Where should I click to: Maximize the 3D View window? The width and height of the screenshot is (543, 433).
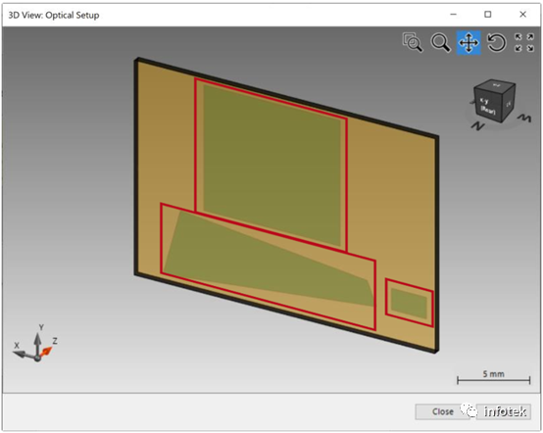click(x=487, y=15)
